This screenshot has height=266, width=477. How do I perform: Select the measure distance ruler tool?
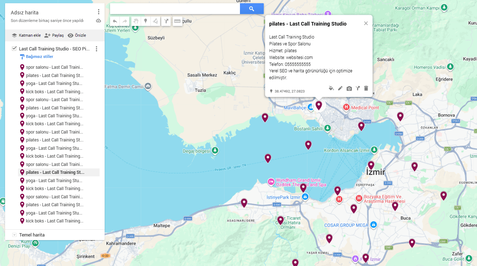click(x=177, y=21)
